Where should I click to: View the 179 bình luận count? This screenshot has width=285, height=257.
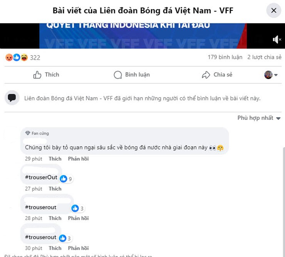click(225, 57)
